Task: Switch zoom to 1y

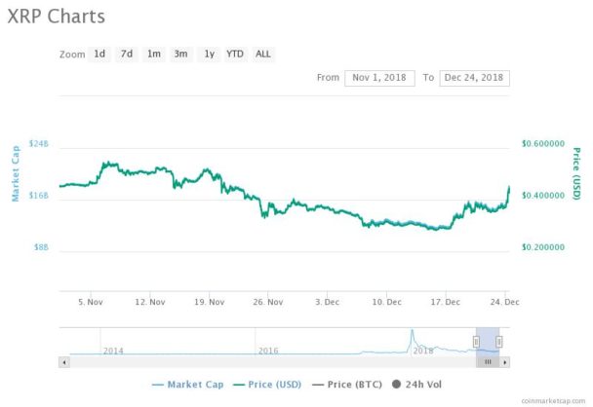Action: point(209,54)
